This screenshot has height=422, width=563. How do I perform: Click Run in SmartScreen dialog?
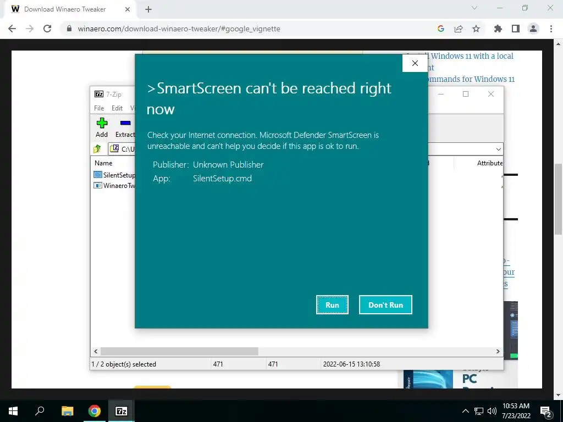(x=332, y=304)
